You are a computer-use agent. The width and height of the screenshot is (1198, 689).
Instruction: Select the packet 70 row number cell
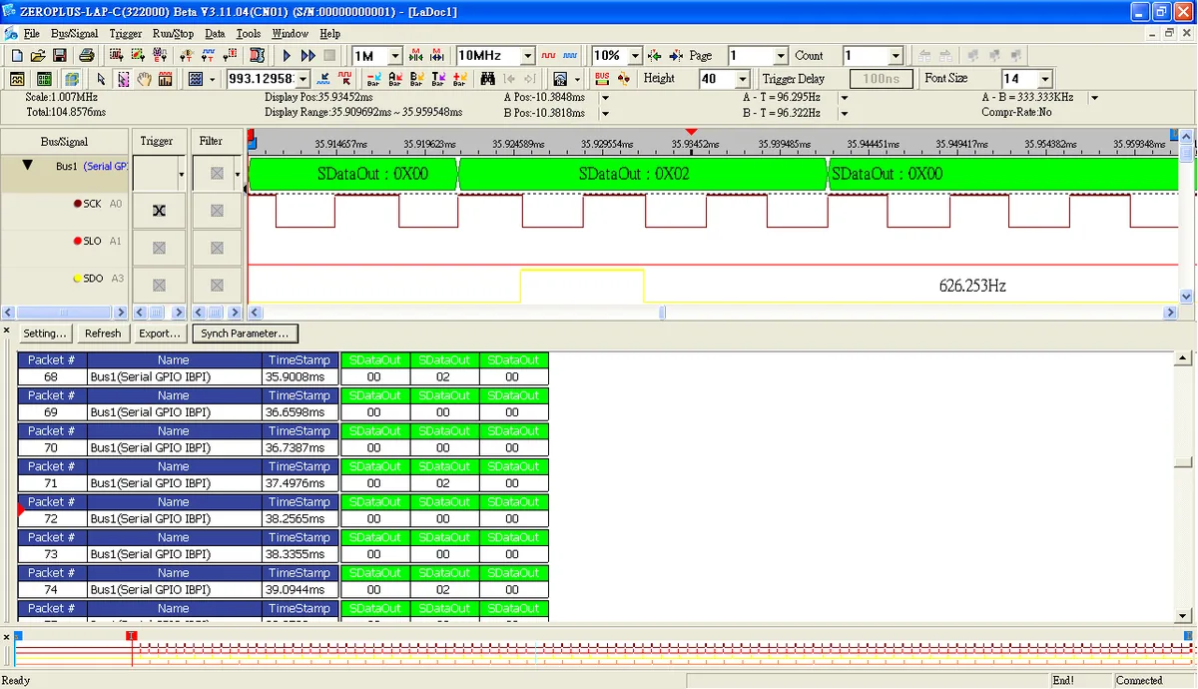tap(52, 447)
